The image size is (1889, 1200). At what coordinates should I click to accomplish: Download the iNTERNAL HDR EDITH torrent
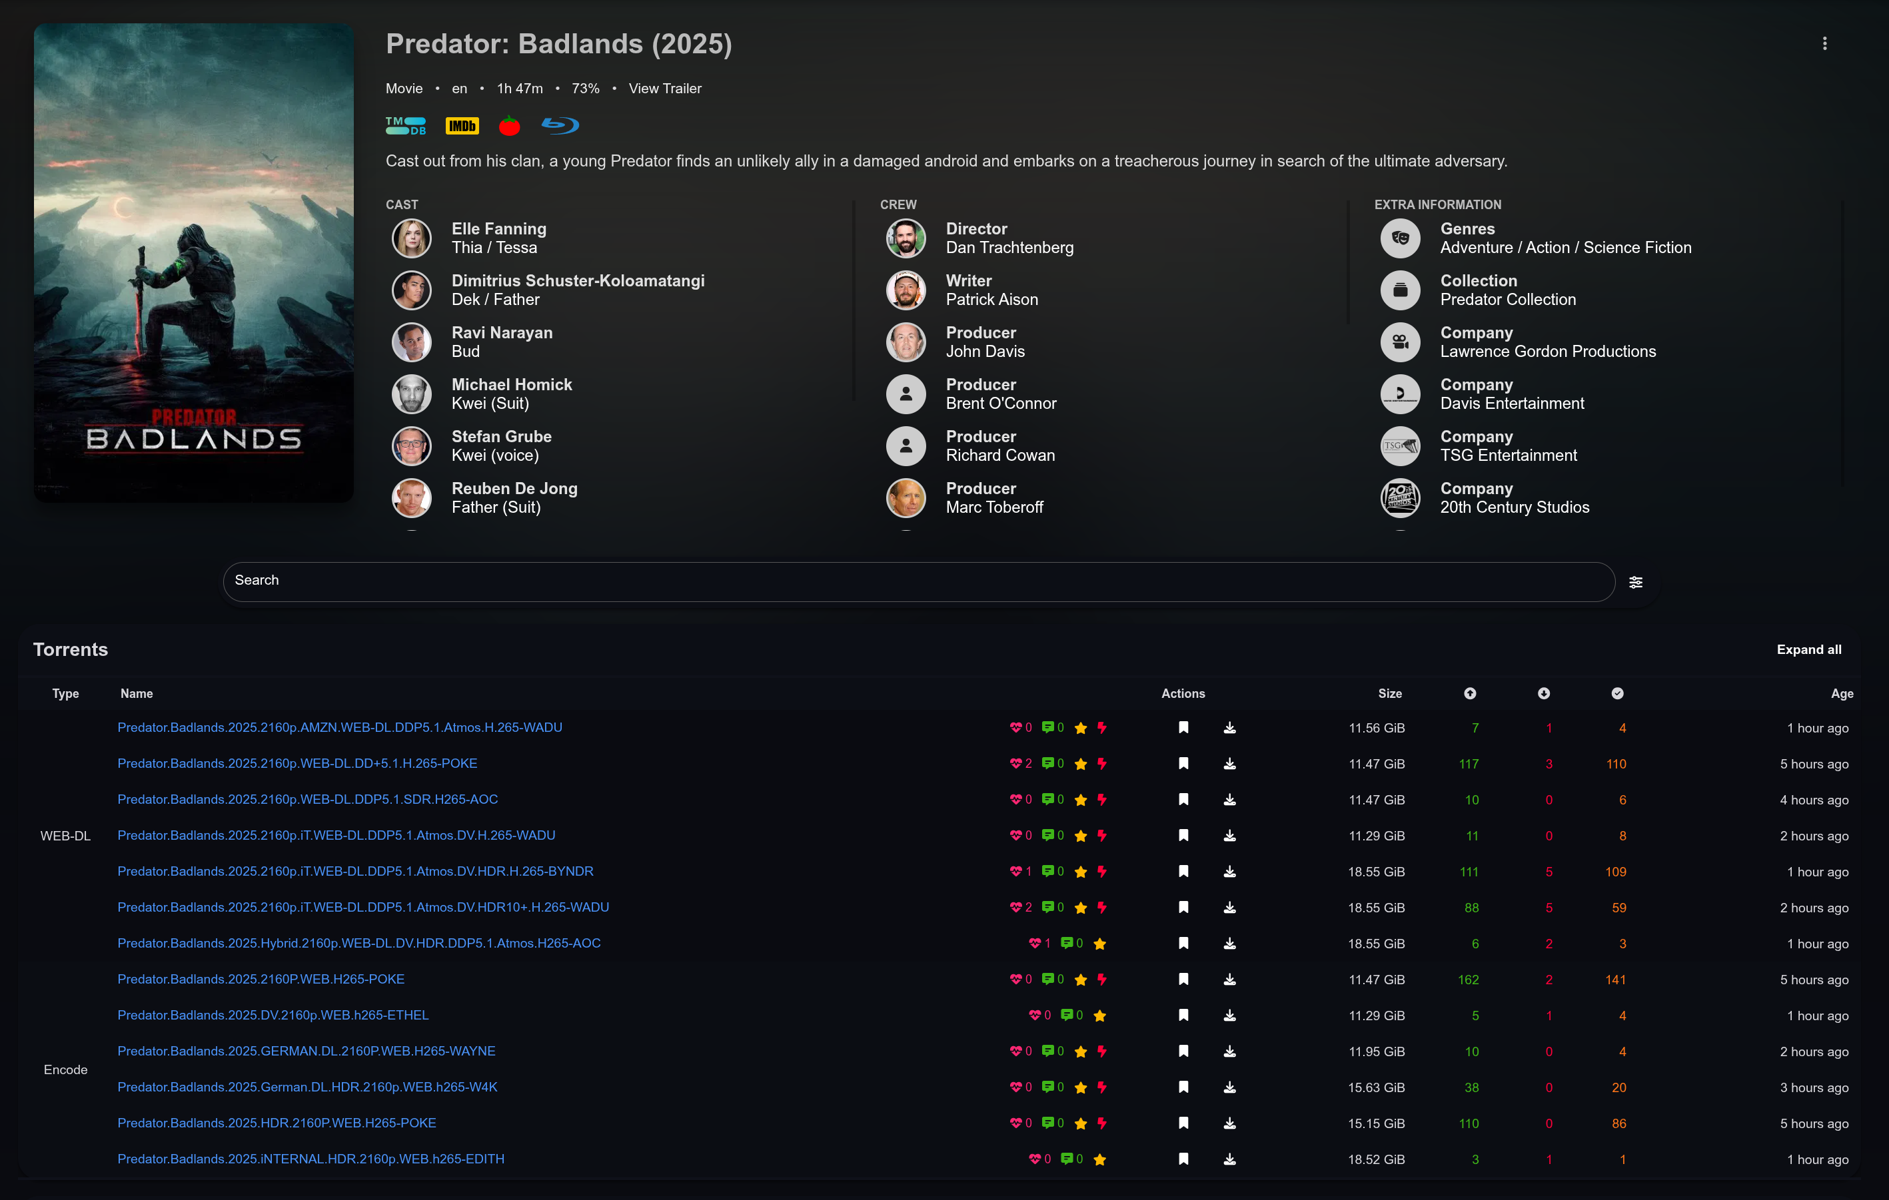tap(1229, 1159)
